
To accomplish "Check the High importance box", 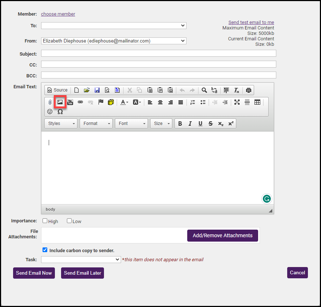I will point(45,221).
